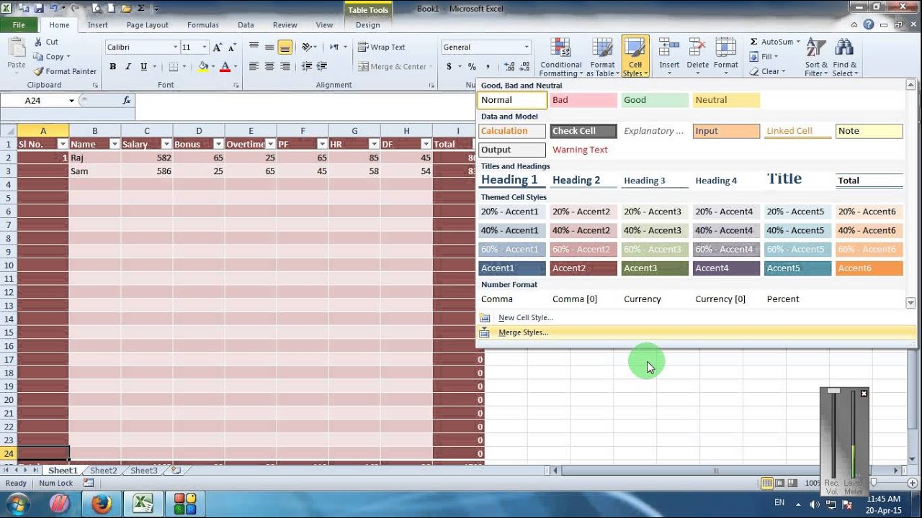Open the File tab
This screenshot has height=518, width=922.
[19, 24]
